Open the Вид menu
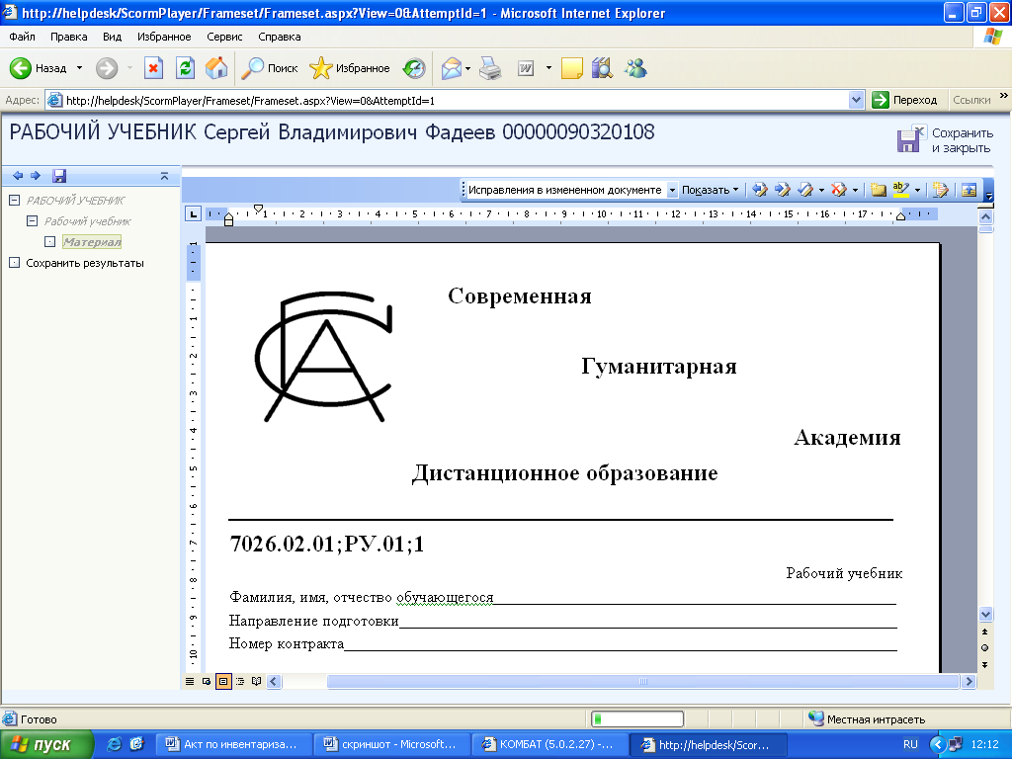The height and width of the screenshot is (759, 1012). (113, 37)
